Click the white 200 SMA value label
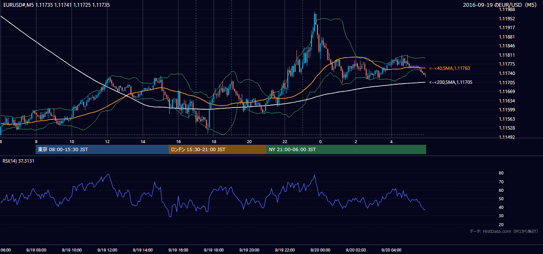The height and width of the screenshot is (254, 543). pos(451,82)
